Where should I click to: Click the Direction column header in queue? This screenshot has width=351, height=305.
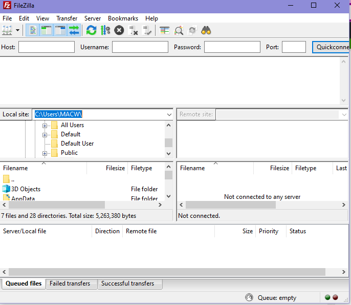(x=107, y=231)
